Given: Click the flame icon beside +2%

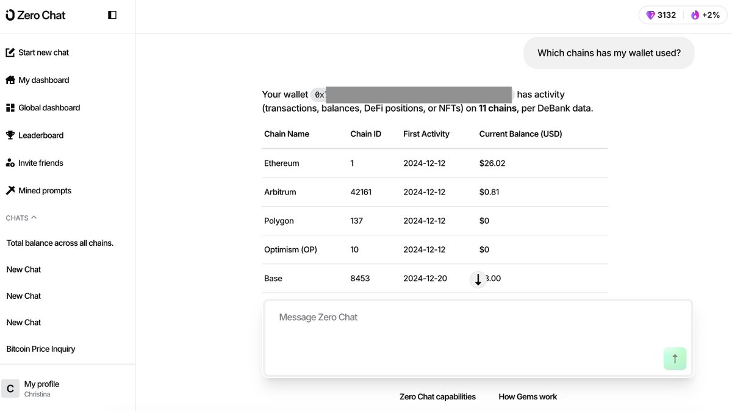Looking at the screenshot, I should click(695, 15).
